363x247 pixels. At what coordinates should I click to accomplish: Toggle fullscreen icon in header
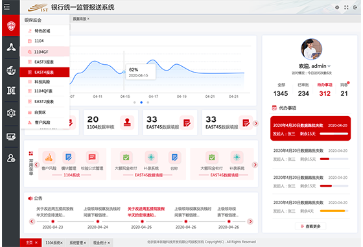pyautogui.click(x=346, y=7)
